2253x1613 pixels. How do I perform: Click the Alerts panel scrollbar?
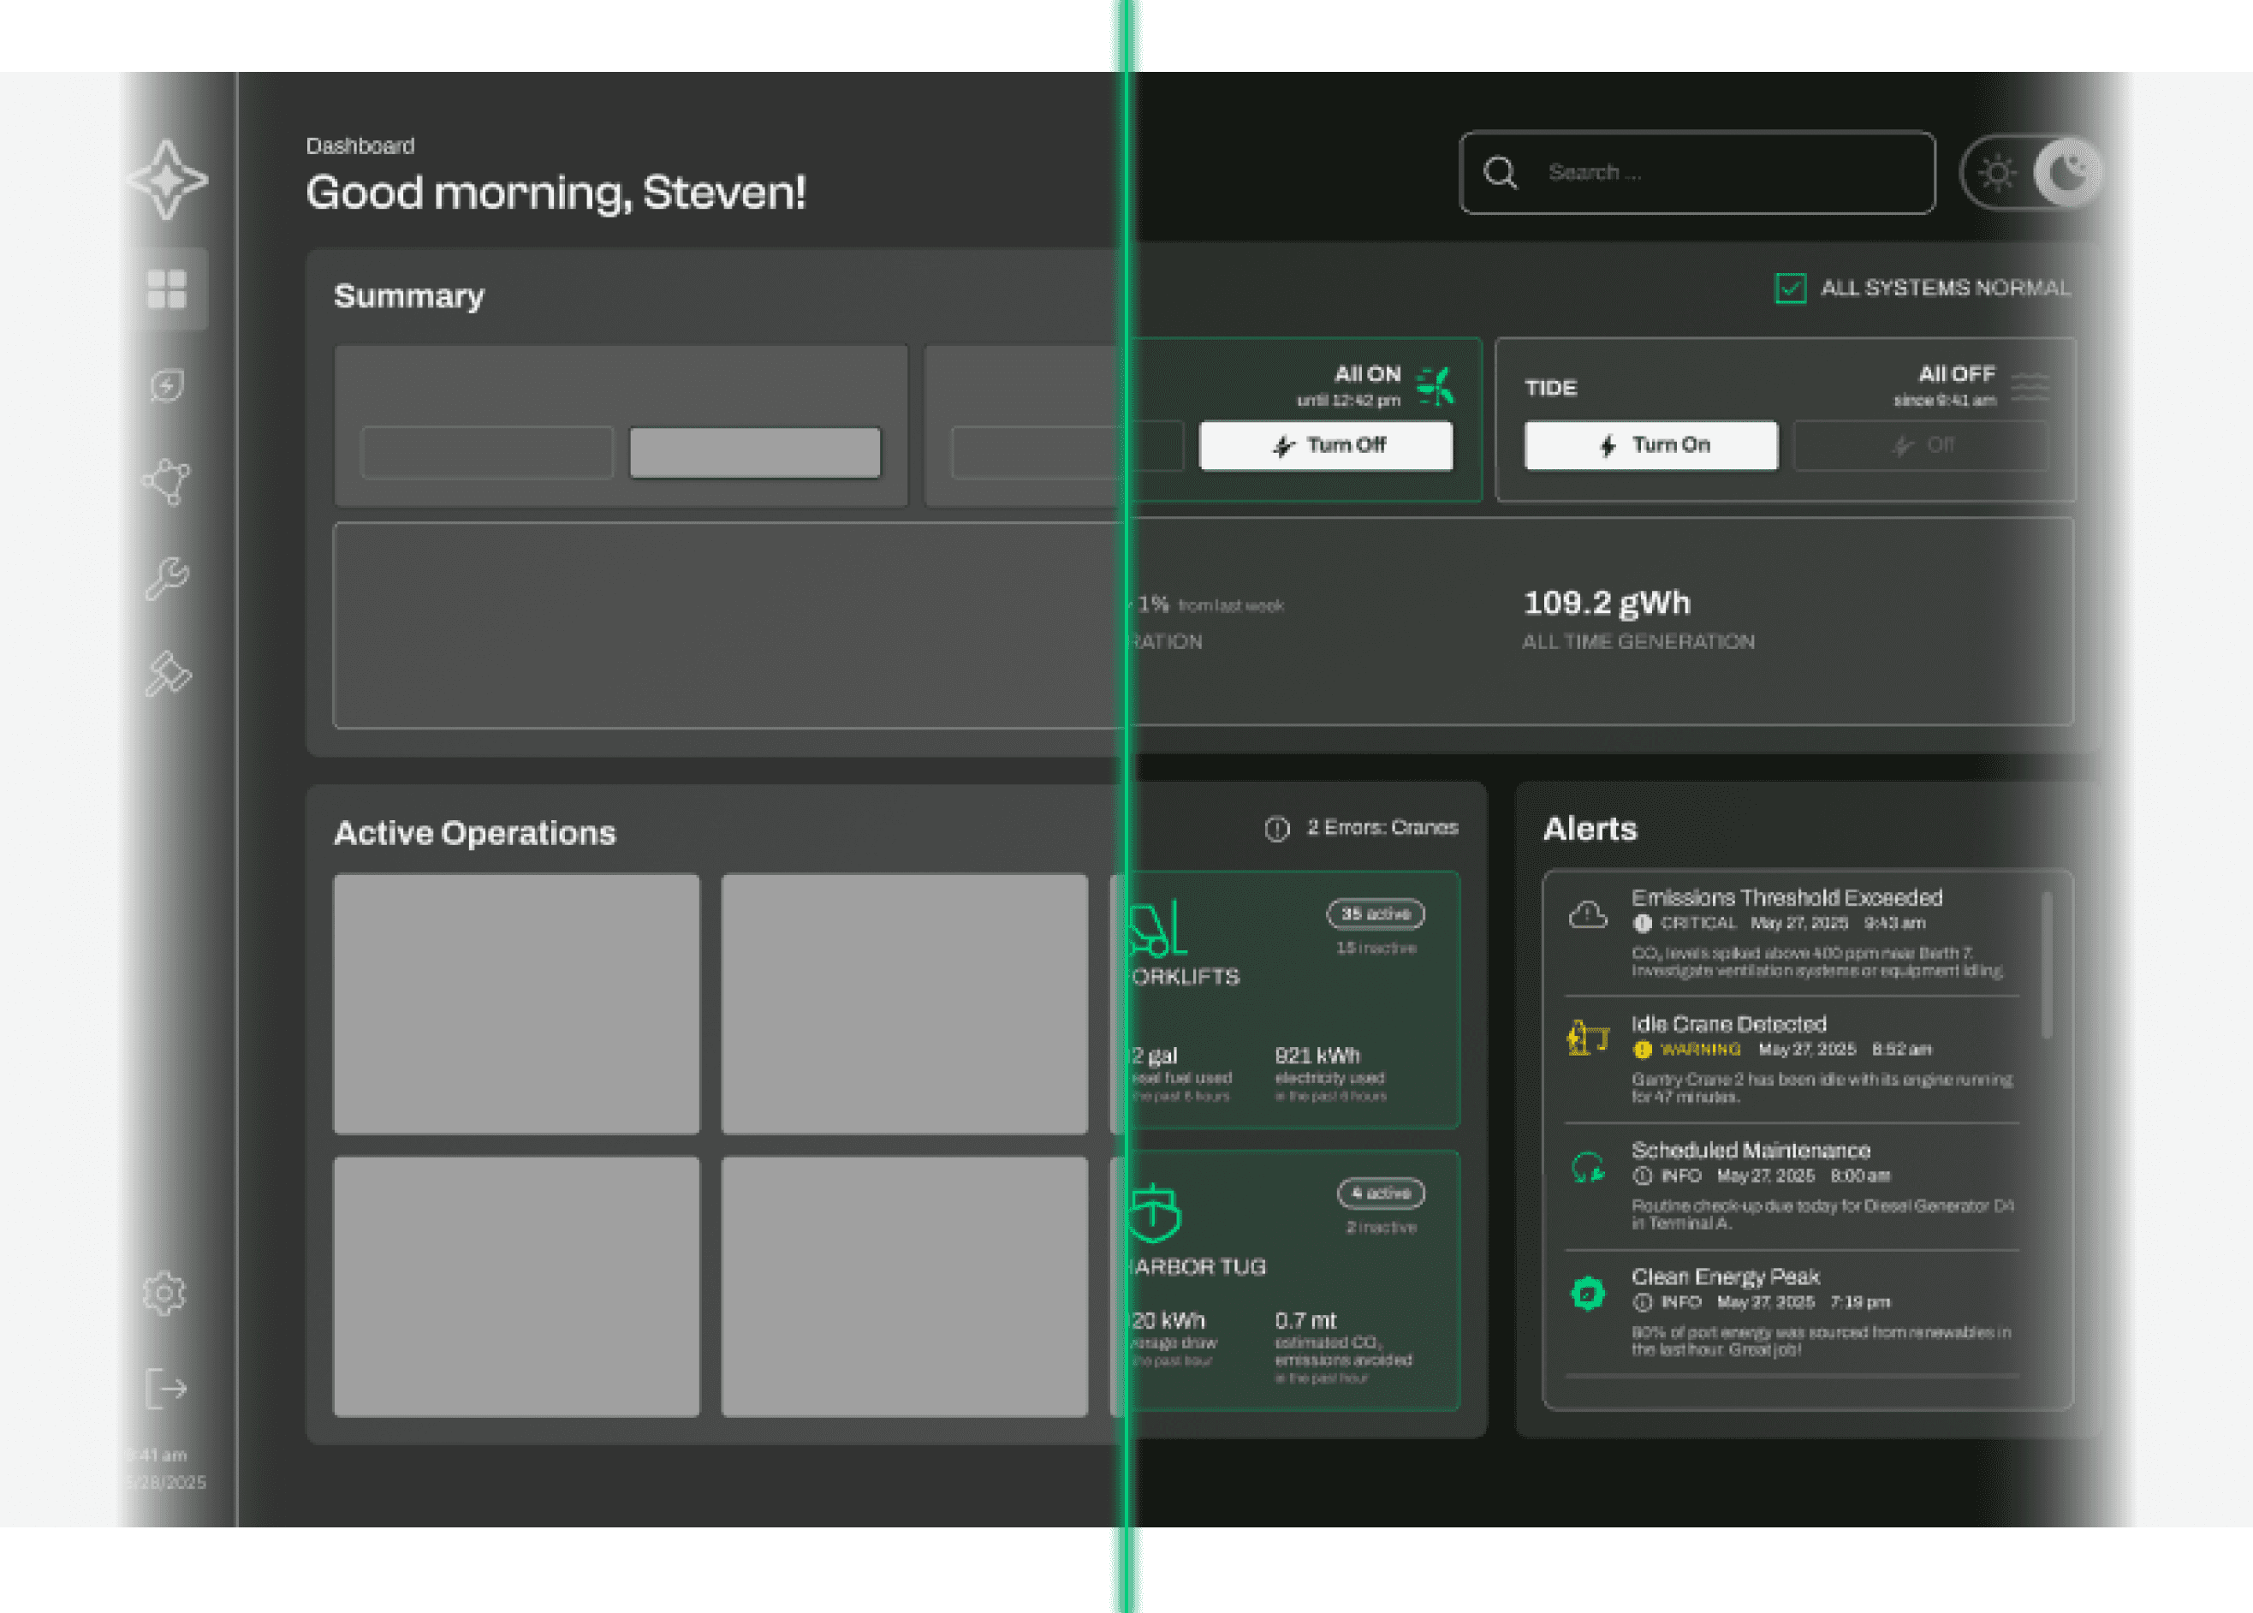click(2046, 966)
